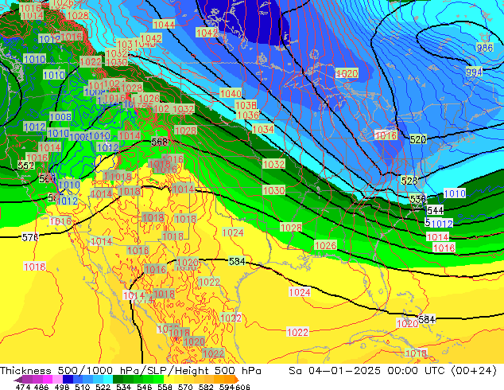Image resolution: width=504 pixels, height=390 pixels.
Task: Click the 1024 label over the Gulf of Mexico
Action: (x=300, y=292)
